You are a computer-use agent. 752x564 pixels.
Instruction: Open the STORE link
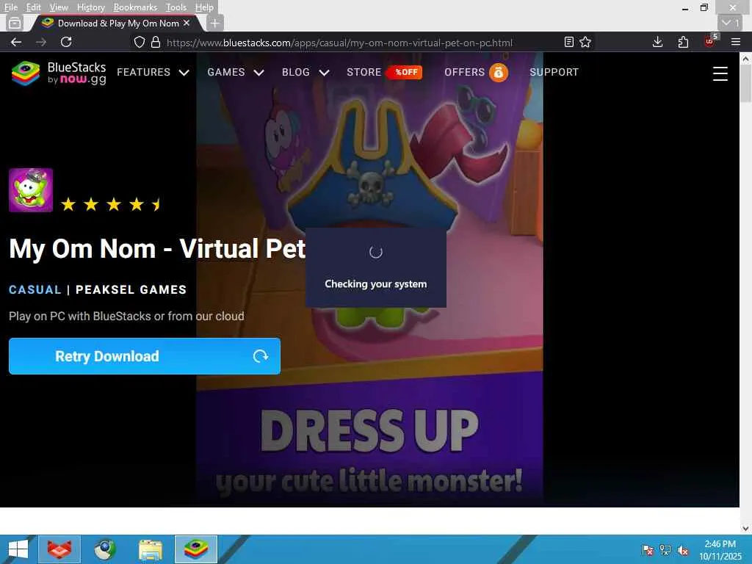tap(364, 72)
